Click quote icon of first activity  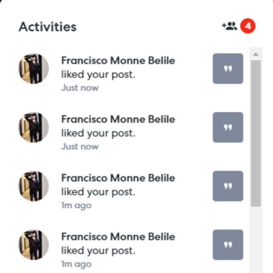(x=228, y=69)
